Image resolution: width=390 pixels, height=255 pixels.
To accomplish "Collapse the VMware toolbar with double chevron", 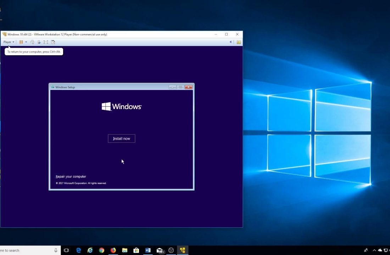I will coord(230,42).
